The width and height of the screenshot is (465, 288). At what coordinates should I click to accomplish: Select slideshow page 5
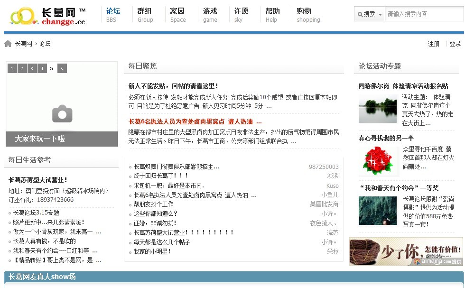coord(52,68)
